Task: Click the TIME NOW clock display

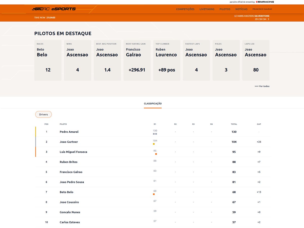Action: (45, 17)
